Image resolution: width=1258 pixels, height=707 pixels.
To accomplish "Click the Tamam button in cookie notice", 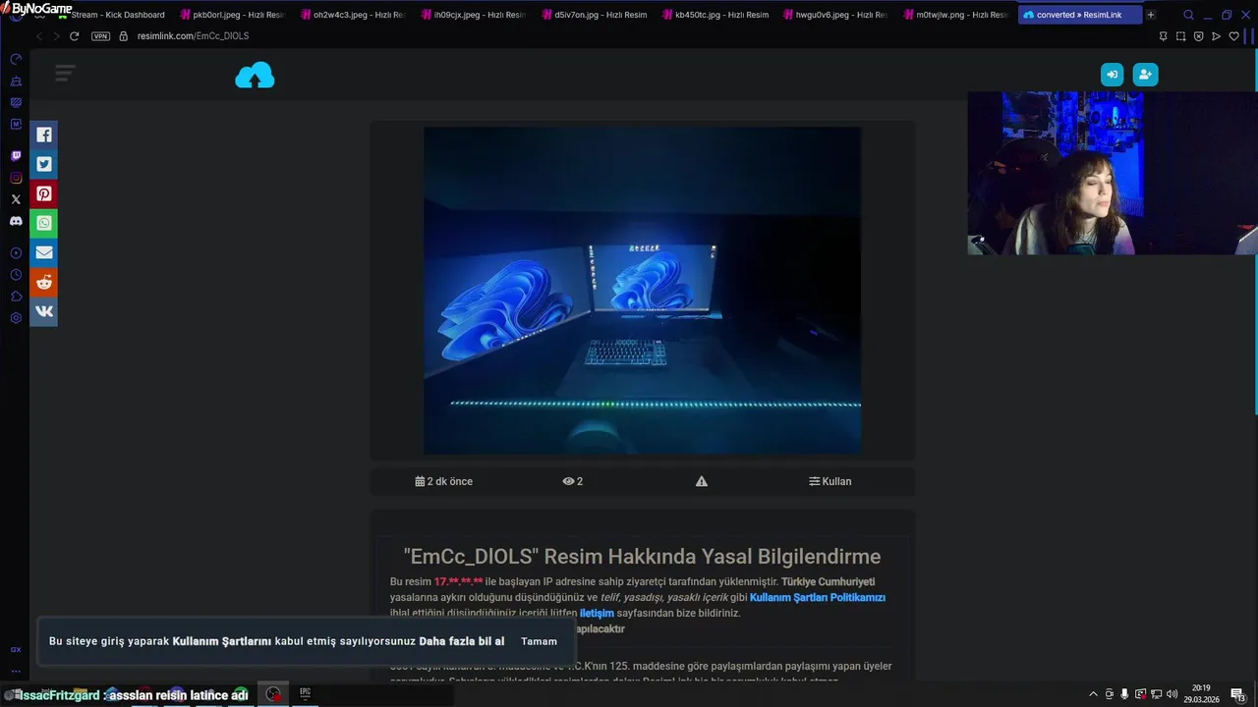I will 539,641.
